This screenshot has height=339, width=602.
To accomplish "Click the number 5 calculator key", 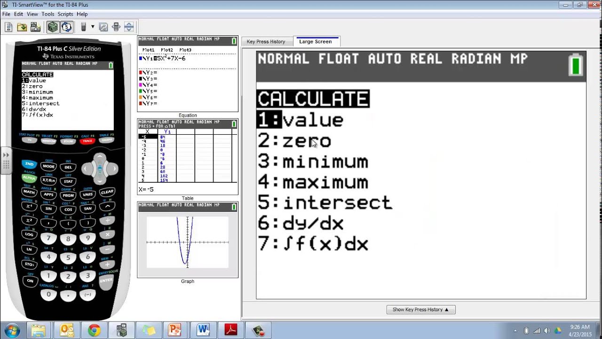I will coord(68,258).
